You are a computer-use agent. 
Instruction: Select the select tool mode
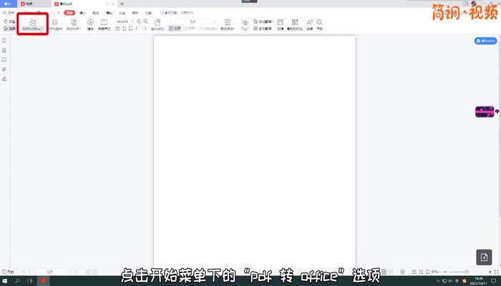pyautogui.click(x=9, y=29)
